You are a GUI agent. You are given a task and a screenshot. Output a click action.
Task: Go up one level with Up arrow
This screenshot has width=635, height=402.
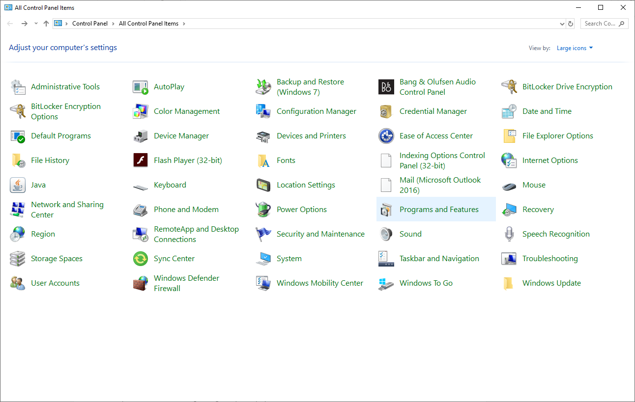pyautogui.click(x=46, y=24)
